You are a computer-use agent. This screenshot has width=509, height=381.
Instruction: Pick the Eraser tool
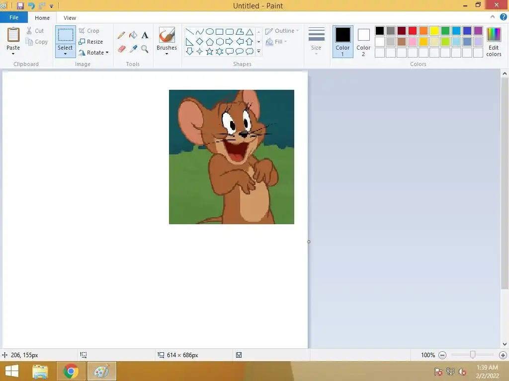coord(121,49)
